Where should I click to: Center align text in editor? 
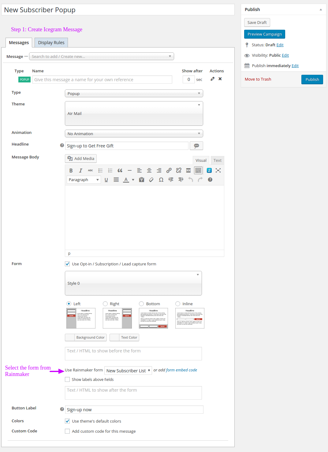coord(149,170)
